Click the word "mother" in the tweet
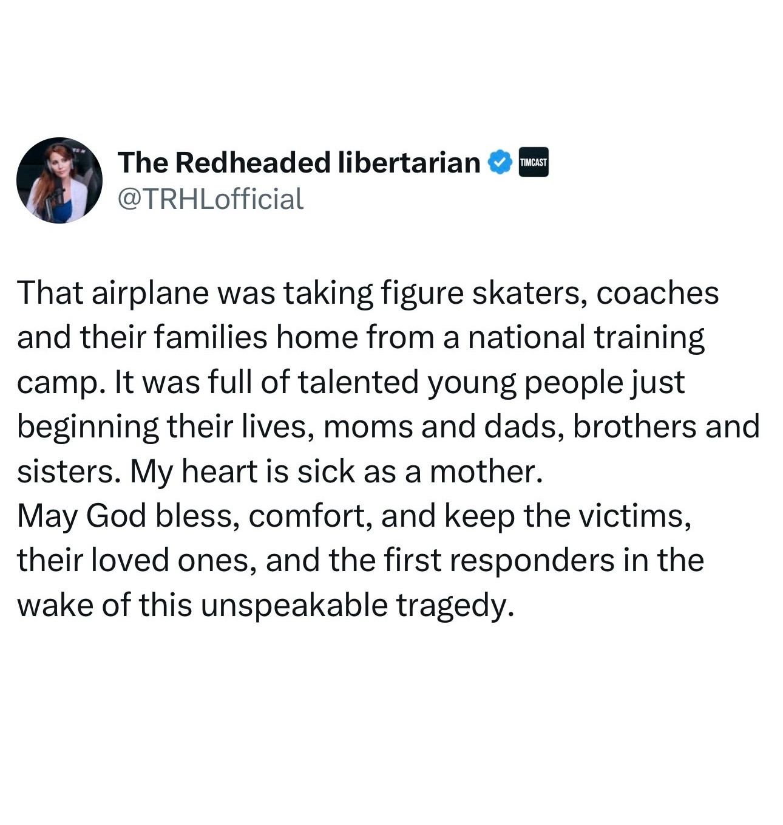This screenshot has width=783, height=825. pyautogui.click(x=485, y=471)
